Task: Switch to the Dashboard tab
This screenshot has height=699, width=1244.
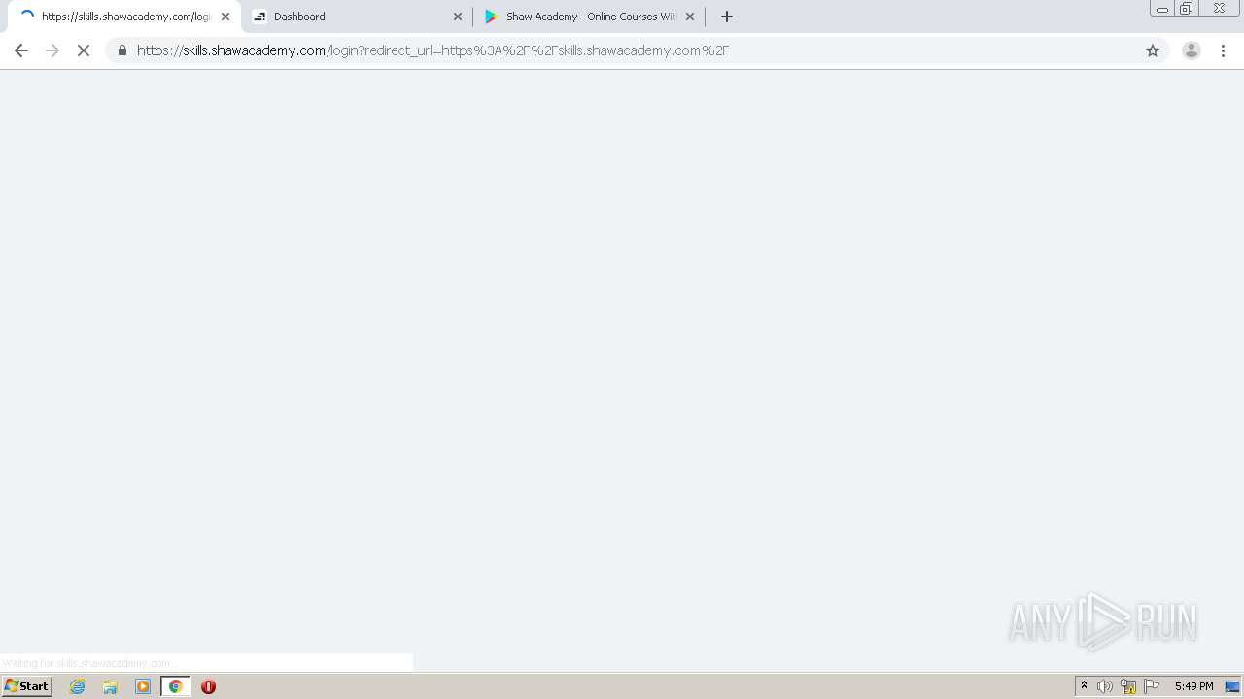Action: click(x=356, y=17)
